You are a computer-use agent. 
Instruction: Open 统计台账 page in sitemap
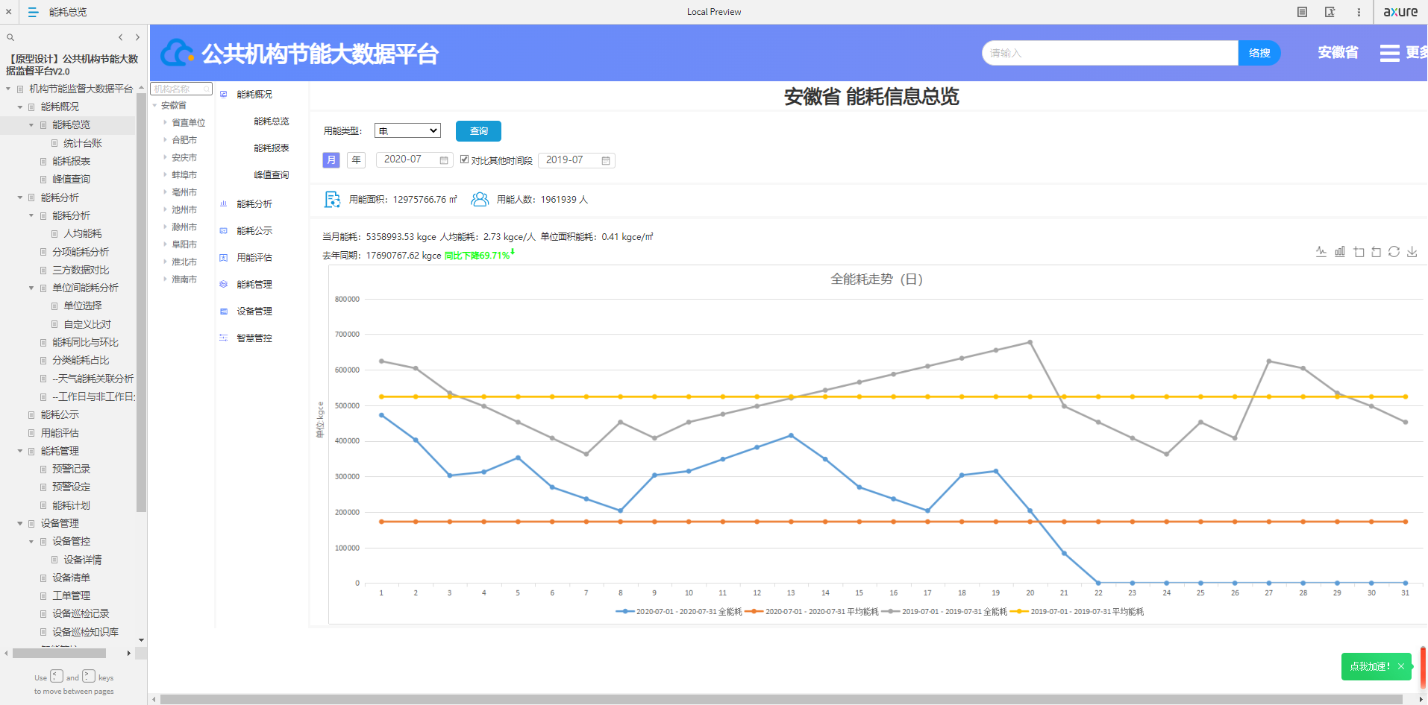tap(83, 143)
